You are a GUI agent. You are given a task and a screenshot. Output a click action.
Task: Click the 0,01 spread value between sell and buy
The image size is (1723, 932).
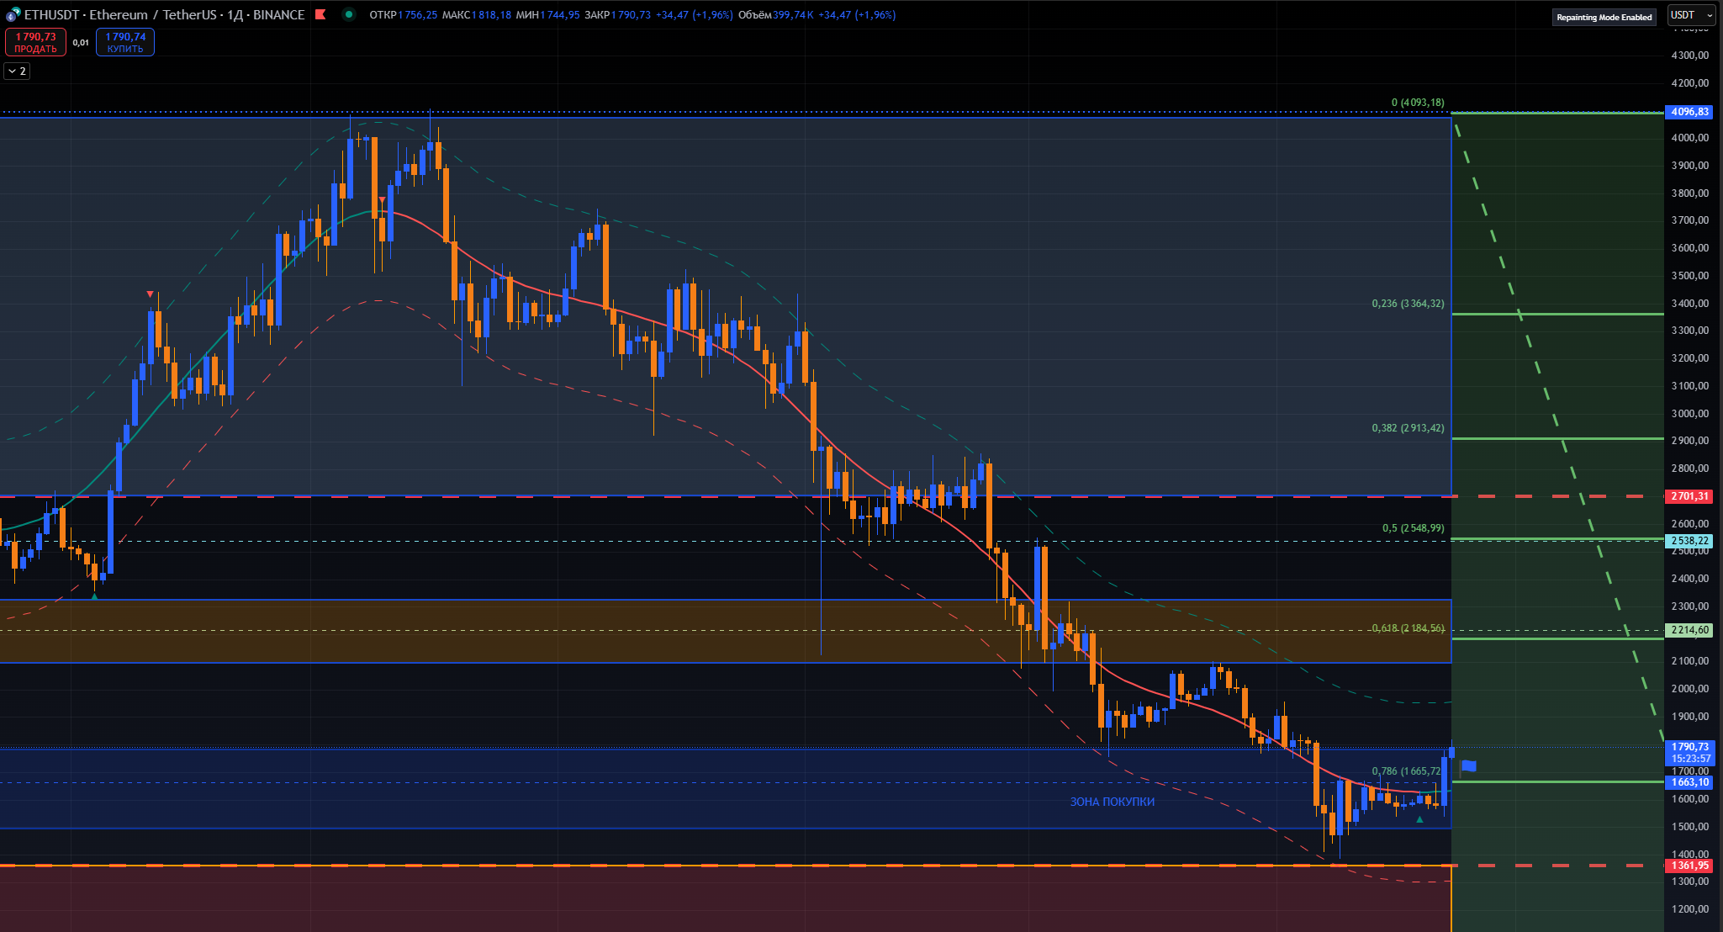coord(81,42)
